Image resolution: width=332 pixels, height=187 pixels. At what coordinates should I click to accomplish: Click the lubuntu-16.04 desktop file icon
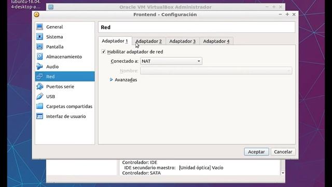(25, 5)
